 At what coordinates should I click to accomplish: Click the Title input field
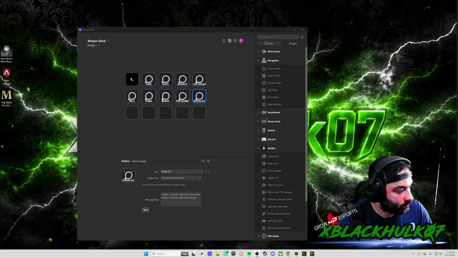click(x=182, y=172)
